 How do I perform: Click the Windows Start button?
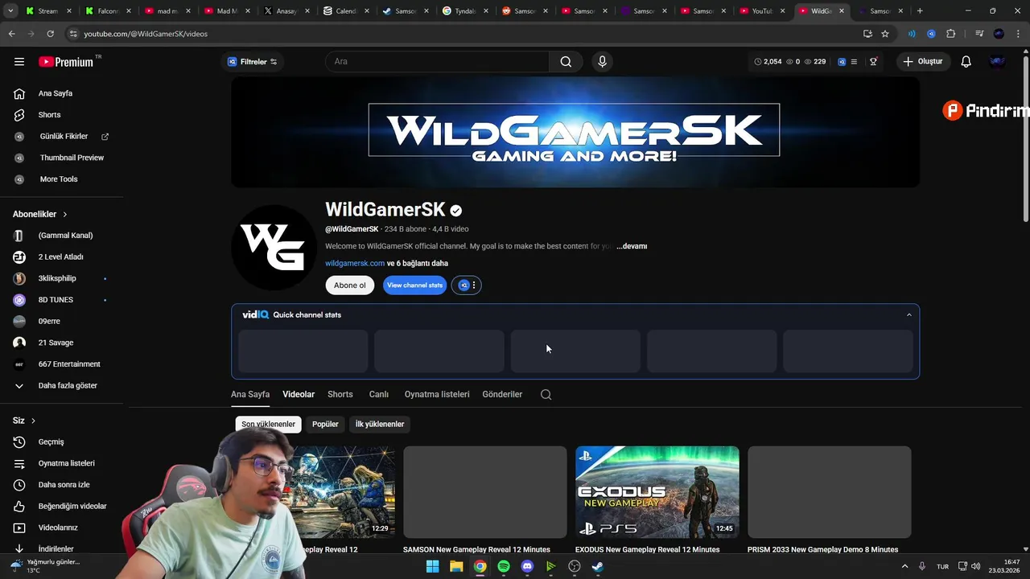432,566
